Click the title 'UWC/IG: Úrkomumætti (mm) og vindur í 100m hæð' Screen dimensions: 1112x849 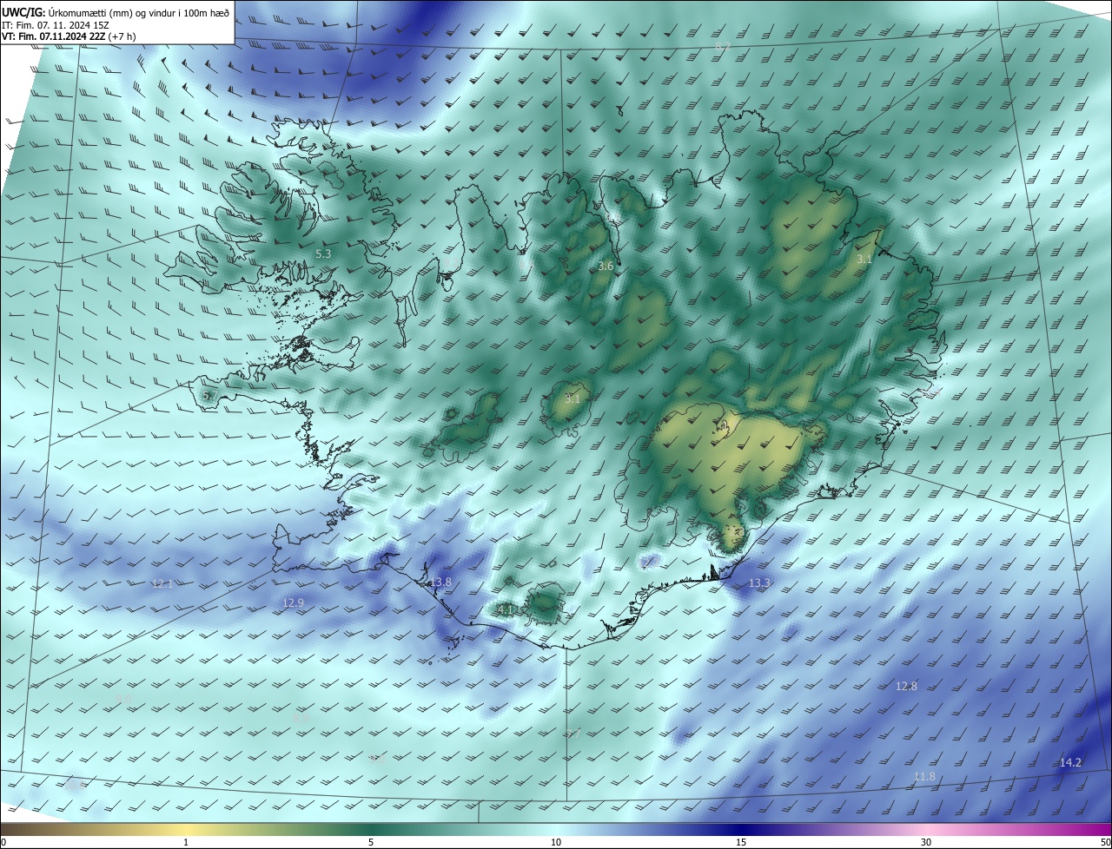point(116,13)
